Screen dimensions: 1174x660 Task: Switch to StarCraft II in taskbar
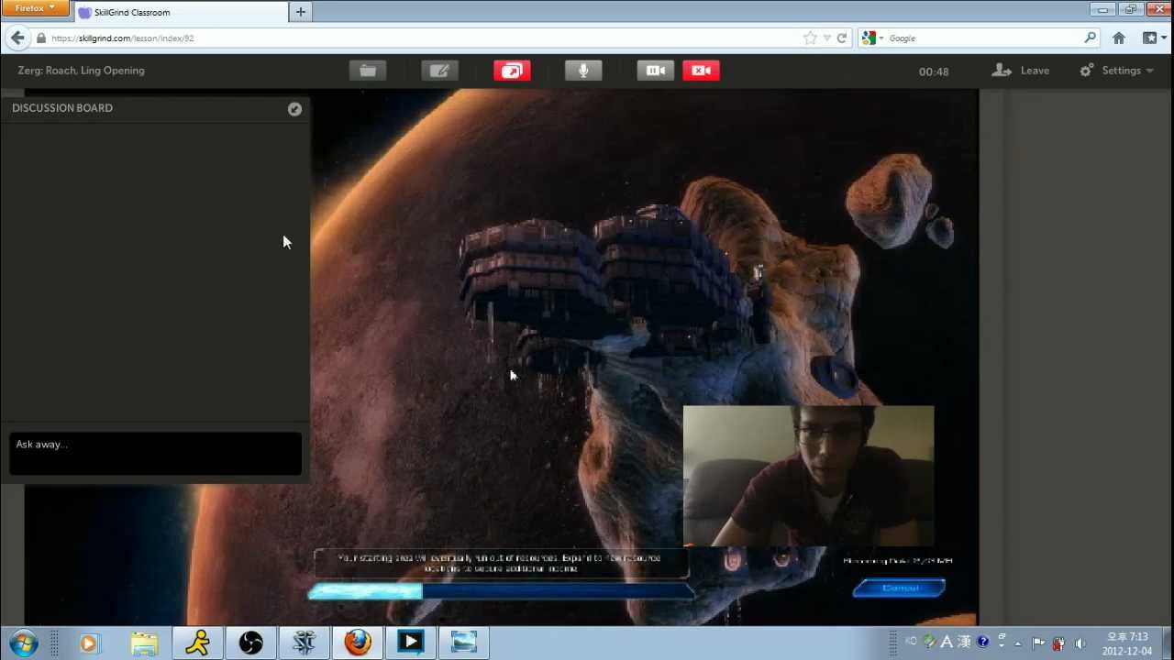pyautogui.click(x=305, y=643)
